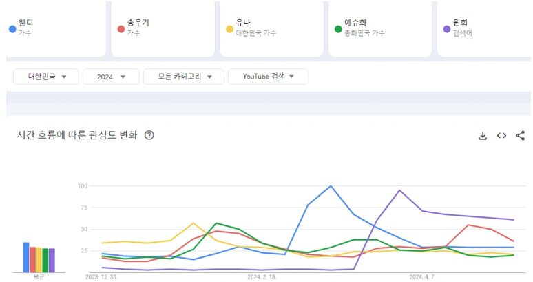Click the green dot next to 예슈화

click(338, 29)
